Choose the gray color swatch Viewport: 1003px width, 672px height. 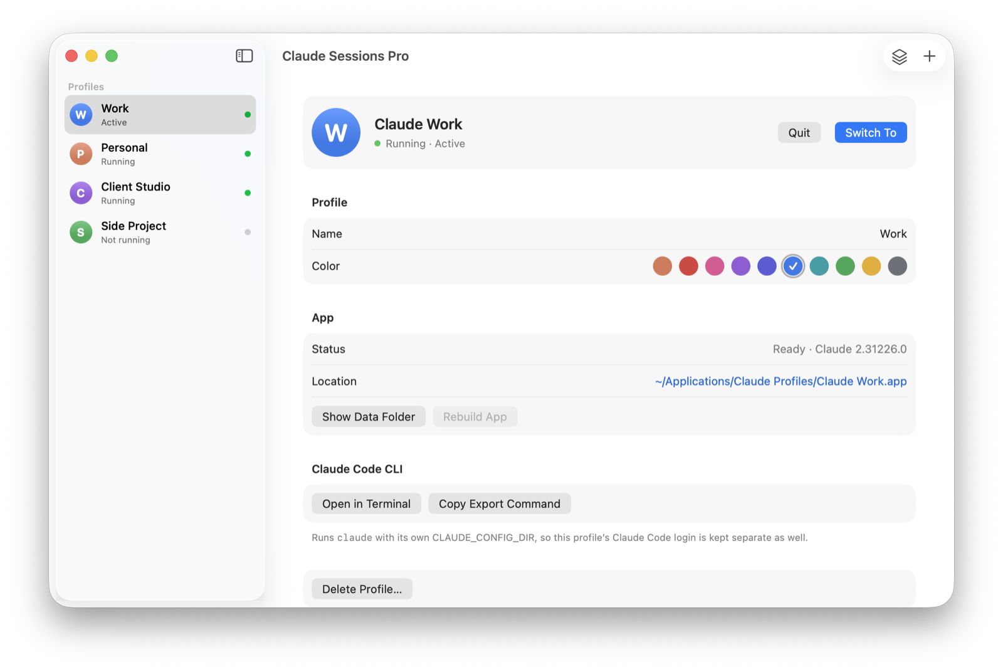[897, 266]
